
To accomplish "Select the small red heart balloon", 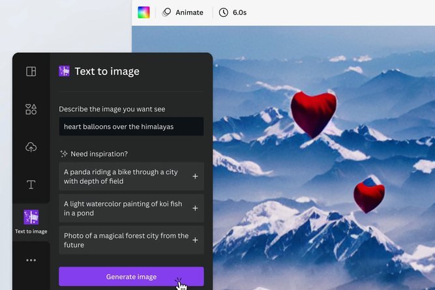I will (x=369, y=196).
